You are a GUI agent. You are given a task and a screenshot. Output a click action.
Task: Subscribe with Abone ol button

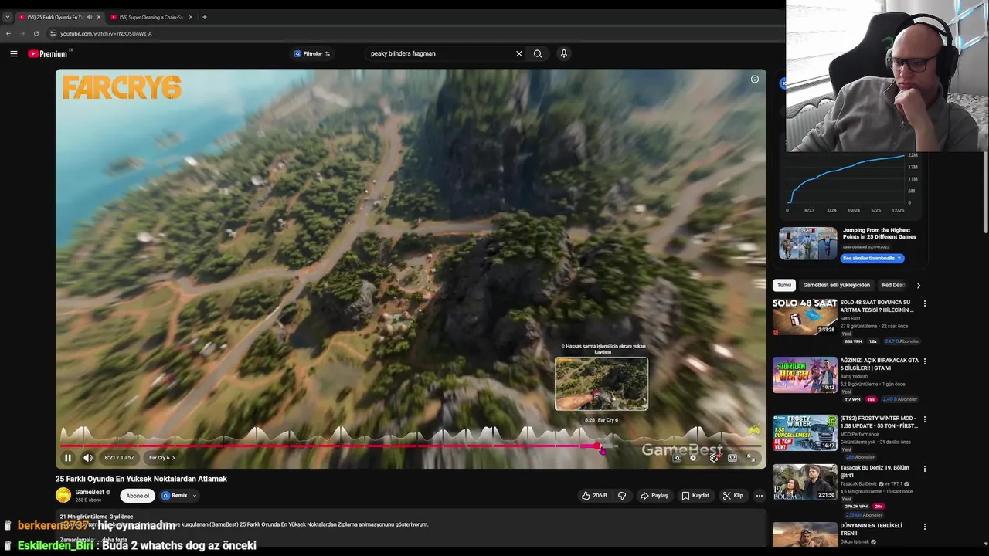click(x=138, y=496)
